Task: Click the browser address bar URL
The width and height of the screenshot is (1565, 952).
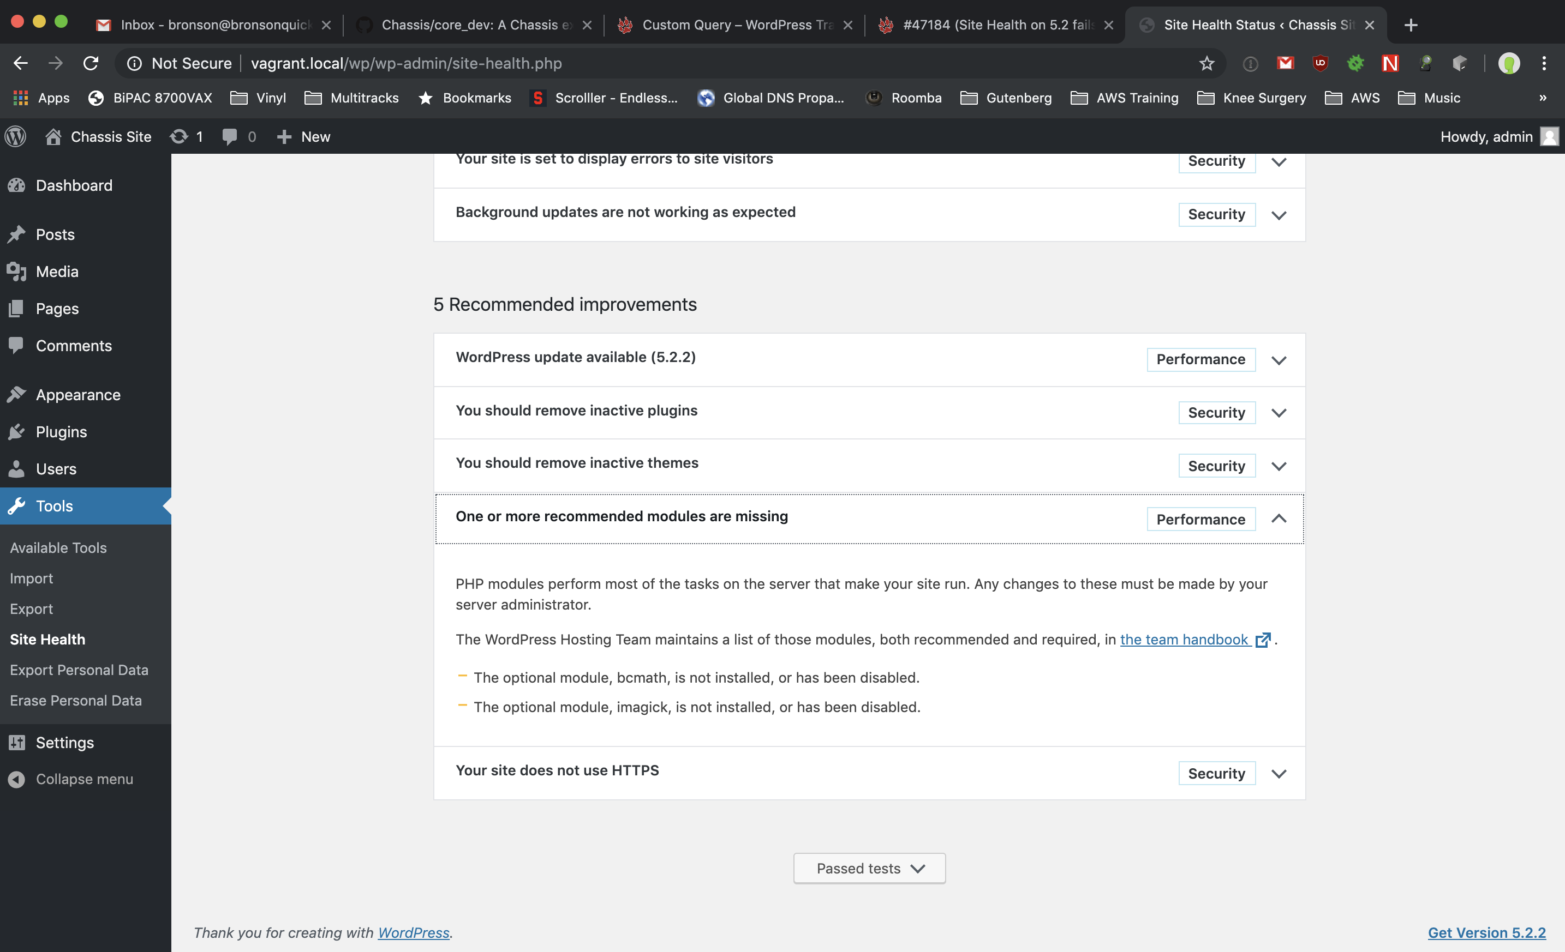Action: click(x=407, y=63)
